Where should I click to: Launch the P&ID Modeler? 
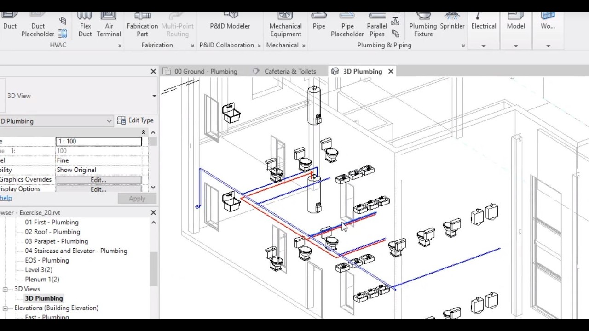(230, 22)
